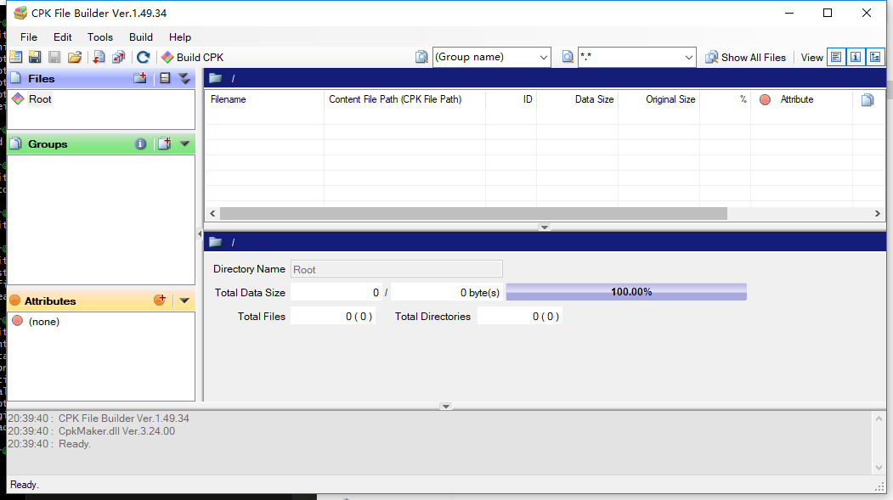Click Show All Files
893x500 pixels.
tap(745, 57)
